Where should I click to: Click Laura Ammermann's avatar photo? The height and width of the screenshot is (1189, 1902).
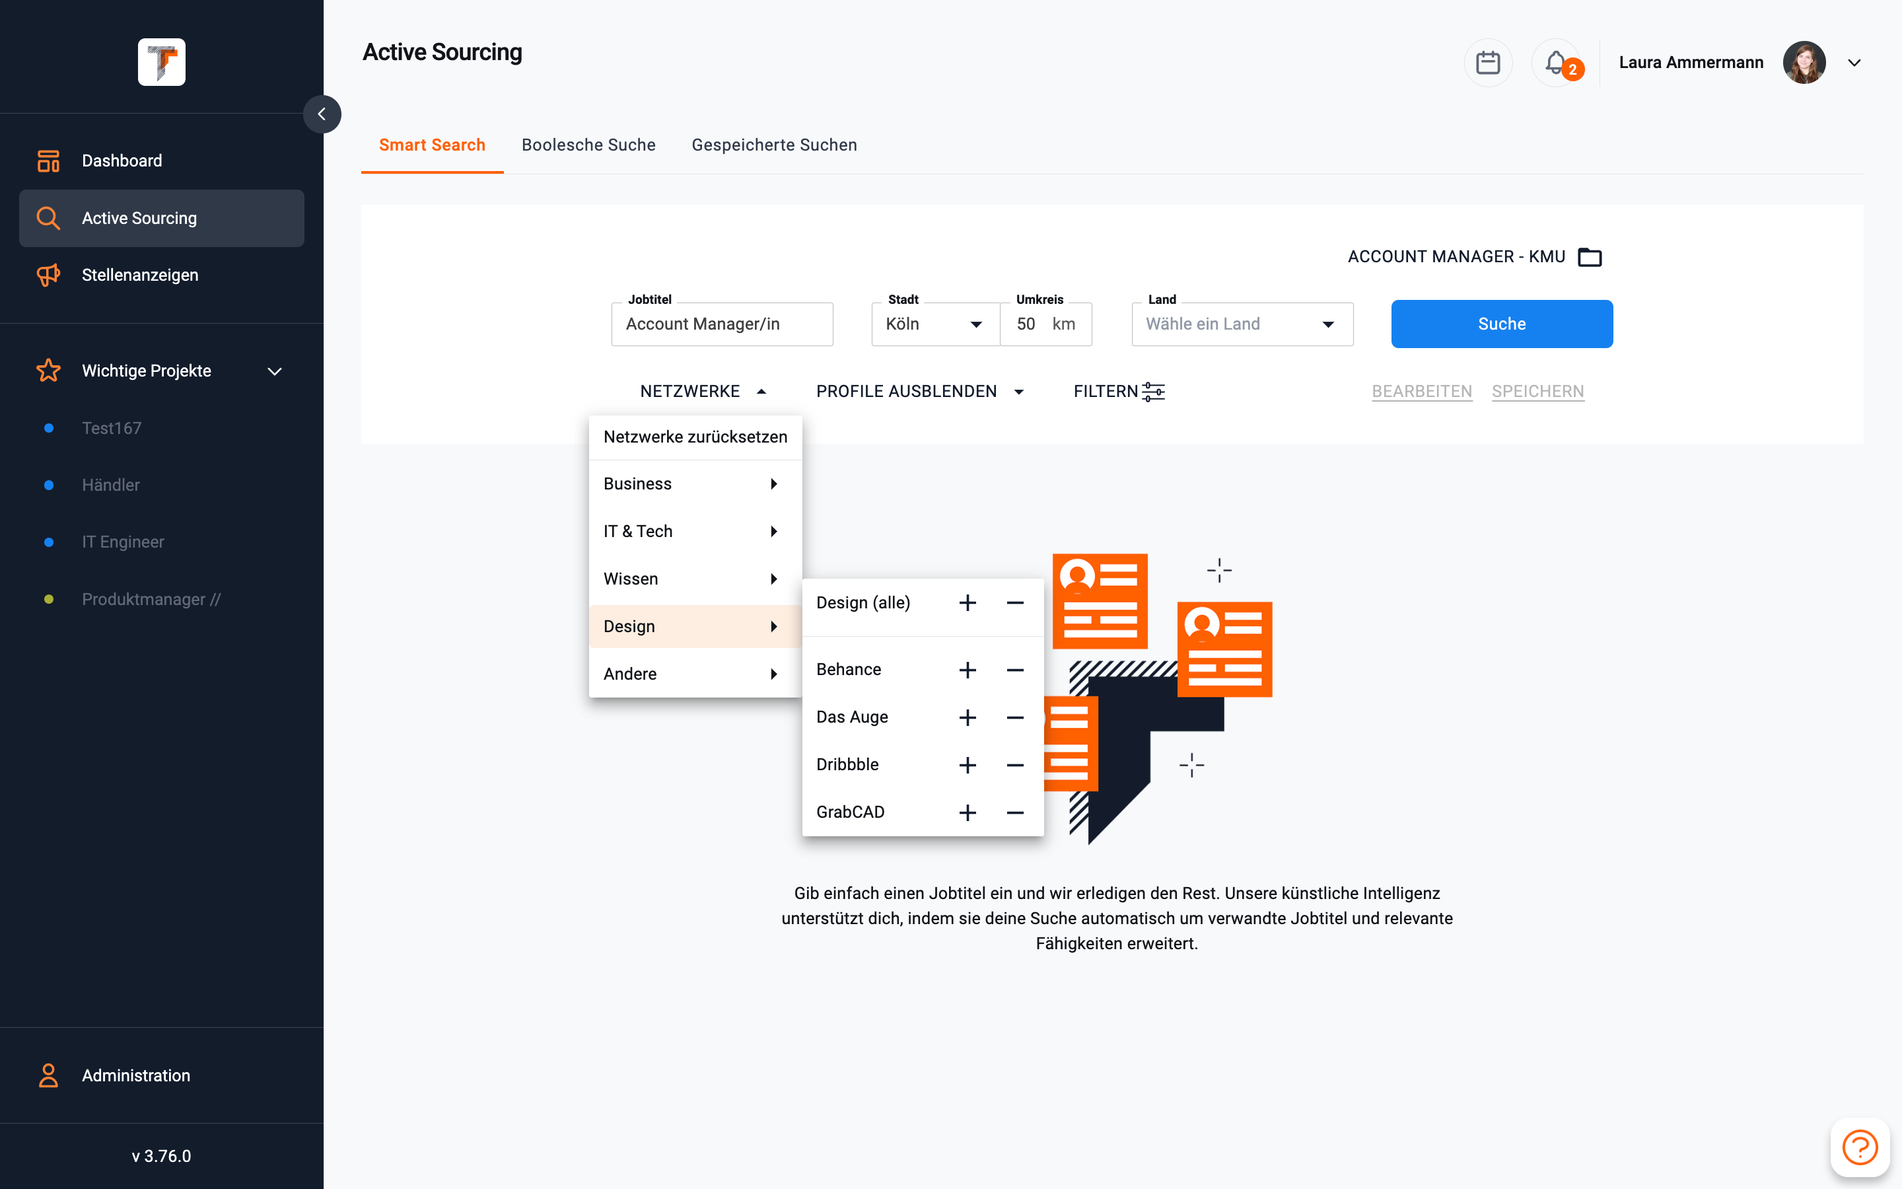[1804, 63]
